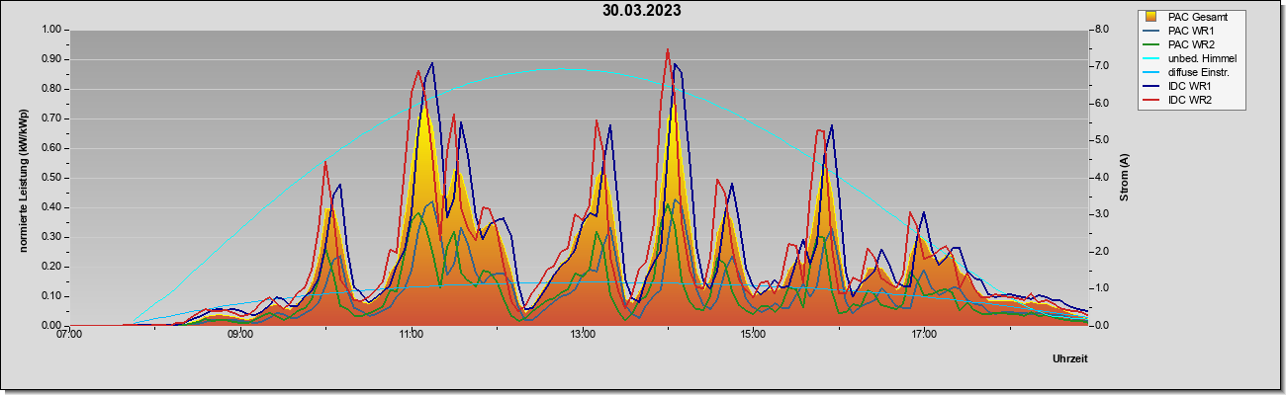
Task: Click the 09:00 time axis label
Action: click(240, 336)
